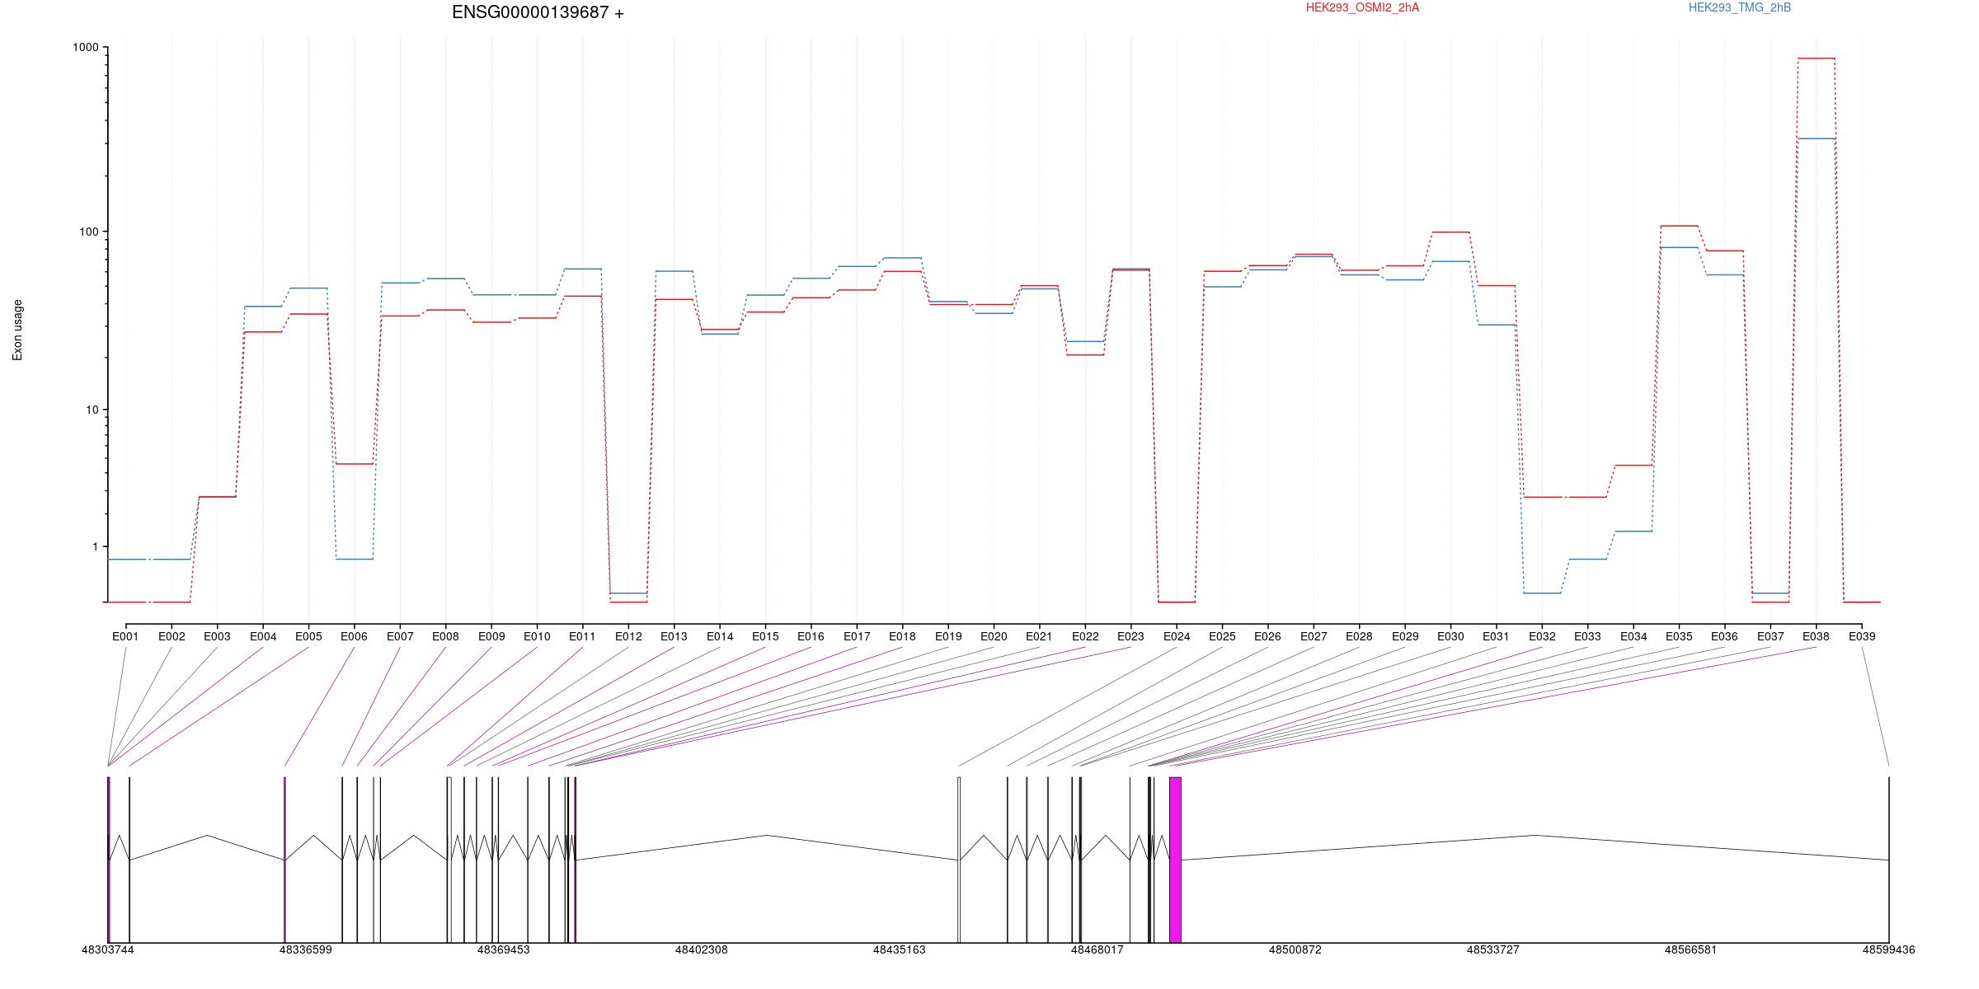Image resolution: width=1979 pixels, height=989 pixels.
Task: Click the red E038 peak segment
Action: [1816, 59]
